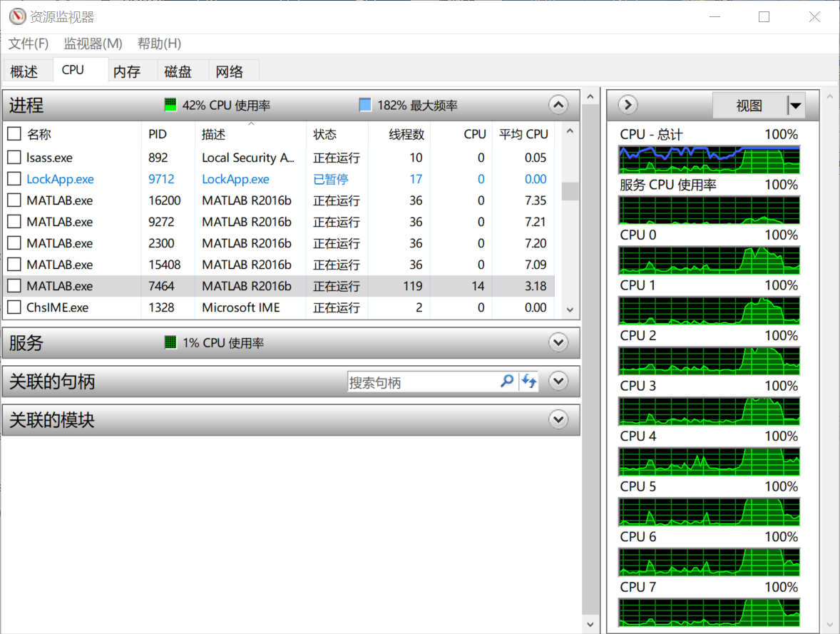Click the CPU 0 usage graph
Viewport: 840px width, 634px height.
tap(709, 260)
